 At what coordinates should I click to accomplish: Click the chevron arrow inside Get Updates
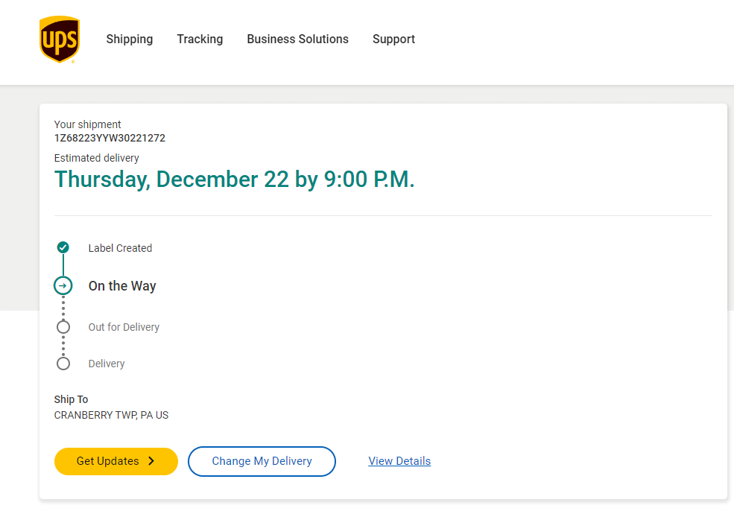pos(151,461)
